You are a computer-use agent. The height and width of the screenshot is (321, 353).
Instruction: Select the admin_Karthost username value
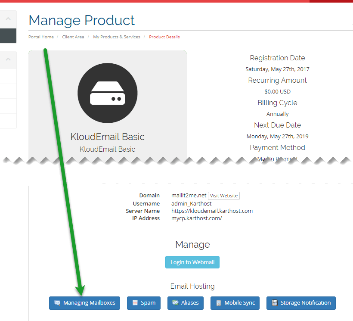coord(192,204)
